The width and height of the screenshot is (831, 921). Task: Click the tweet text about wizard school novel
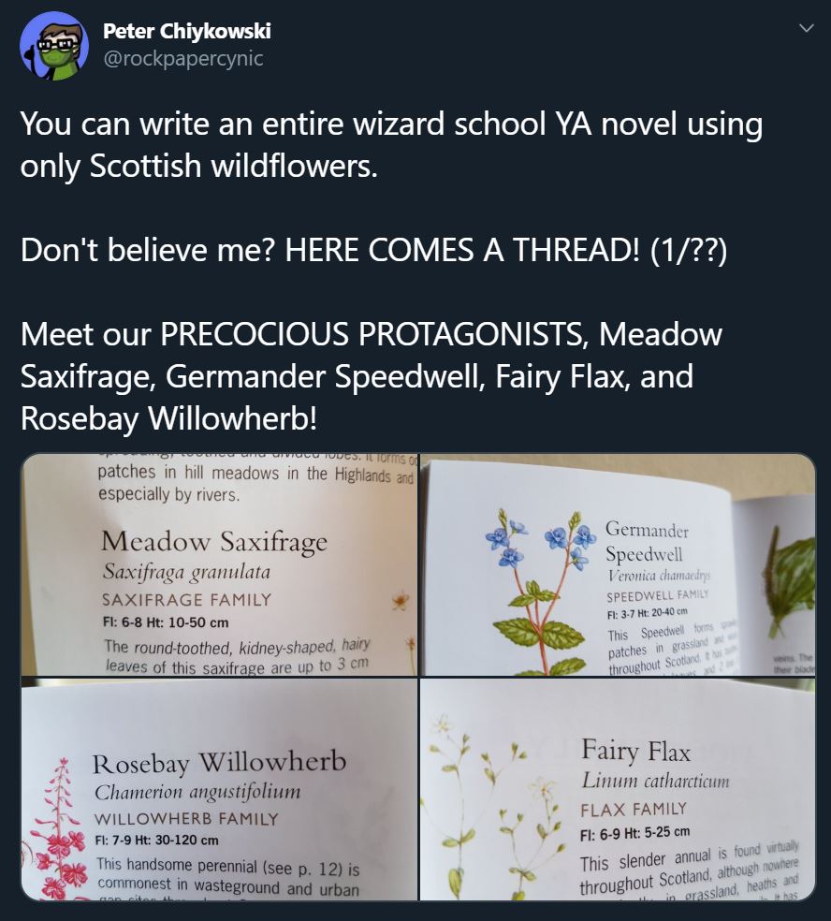[x=391, y=144]
